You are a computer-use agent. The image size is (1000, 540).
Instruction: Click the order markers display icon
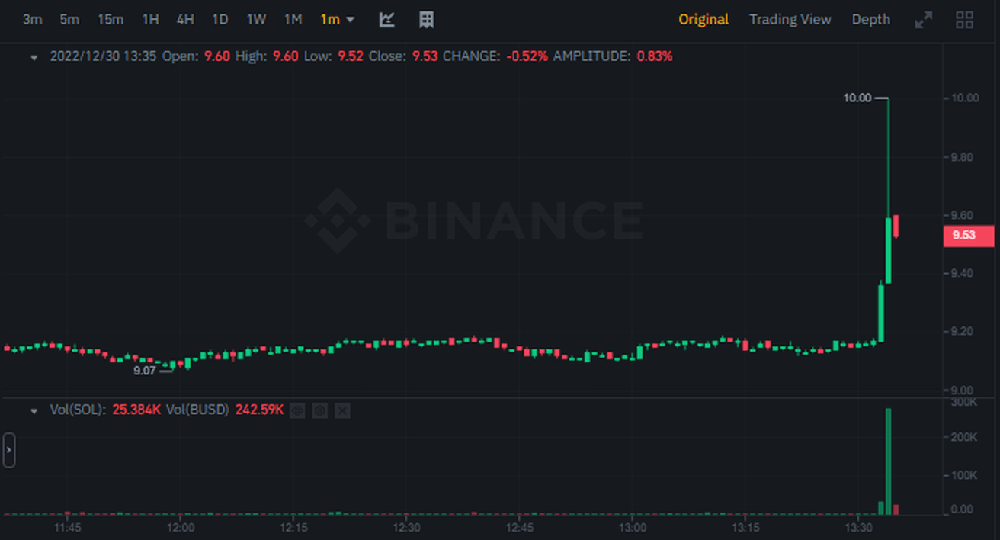click(427, 20)
